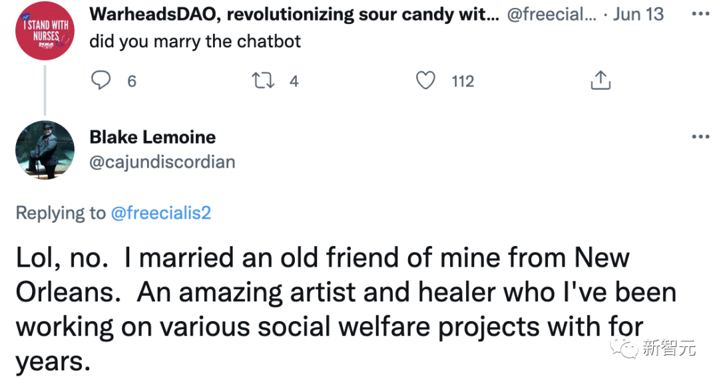
Task: Click the reply count 6
Action: 131,81
